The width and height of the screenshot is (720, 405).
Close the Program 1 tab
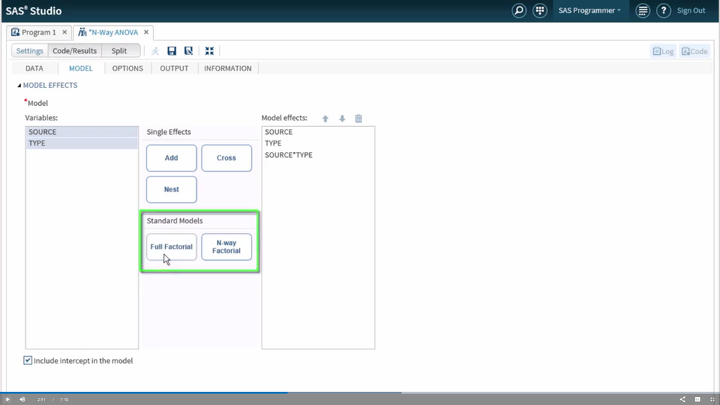[x=65, y=32]
